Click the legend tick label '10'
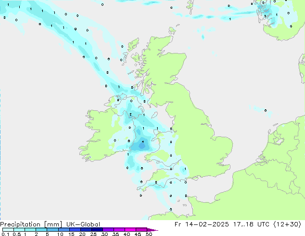Screen dimensions: 305x236 [60, 234]
